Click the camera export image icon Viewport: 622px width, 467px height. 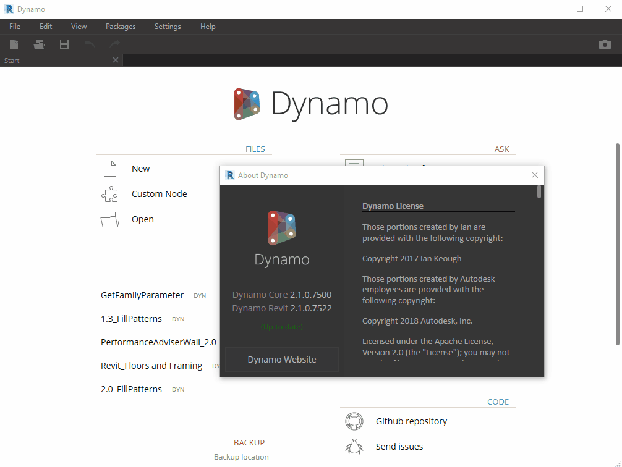605,44
